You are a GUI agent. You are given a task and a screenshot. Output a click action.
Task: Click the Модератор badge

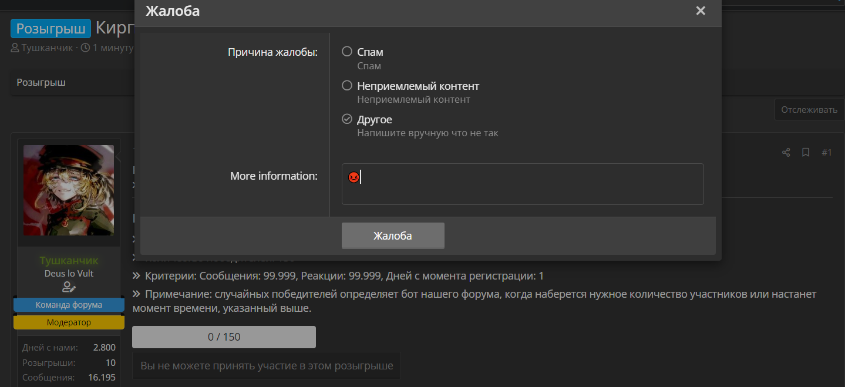(x=69, y=322)
